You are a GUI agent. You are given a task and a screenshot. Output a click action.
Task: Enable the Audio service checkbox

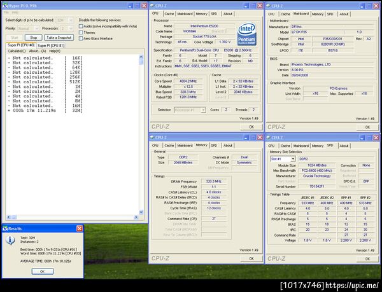[x=81, y=26]
